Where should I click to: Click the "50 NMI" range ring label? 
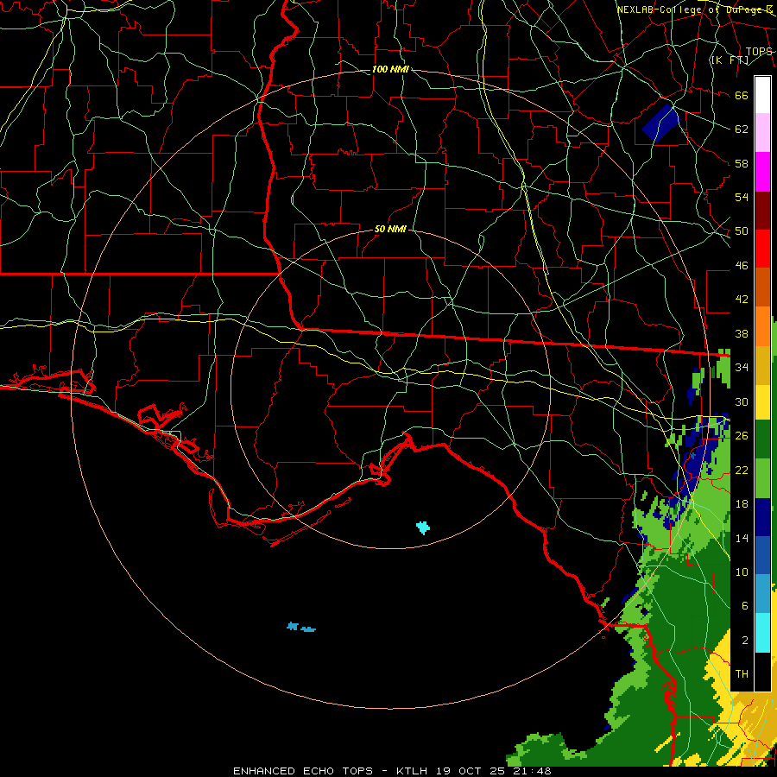coord(390,229)
